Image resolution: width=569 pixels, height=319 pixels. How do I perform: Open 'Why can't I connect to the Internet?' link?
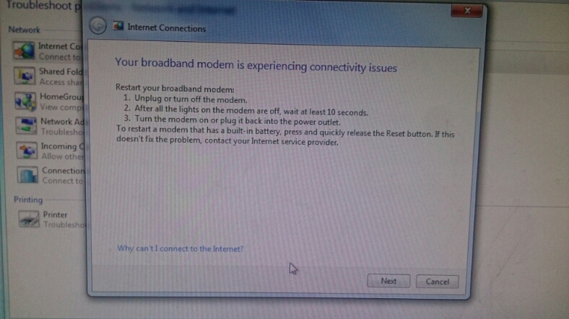point(180,248)
